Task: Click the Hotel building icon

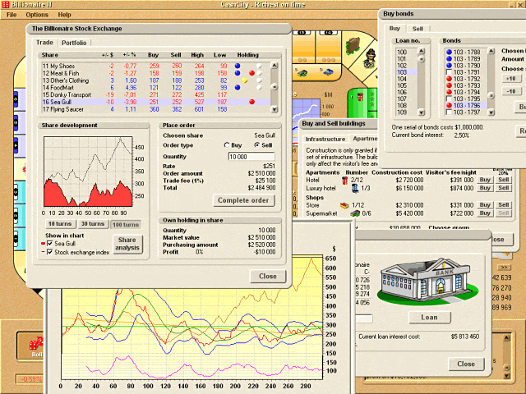Action: tap(344, 179)
